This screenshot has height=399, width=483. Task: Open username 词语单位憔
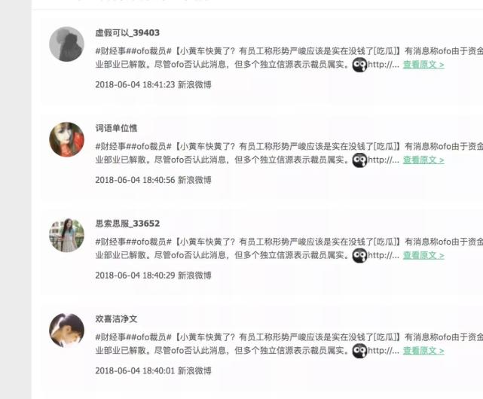(117, 128)
